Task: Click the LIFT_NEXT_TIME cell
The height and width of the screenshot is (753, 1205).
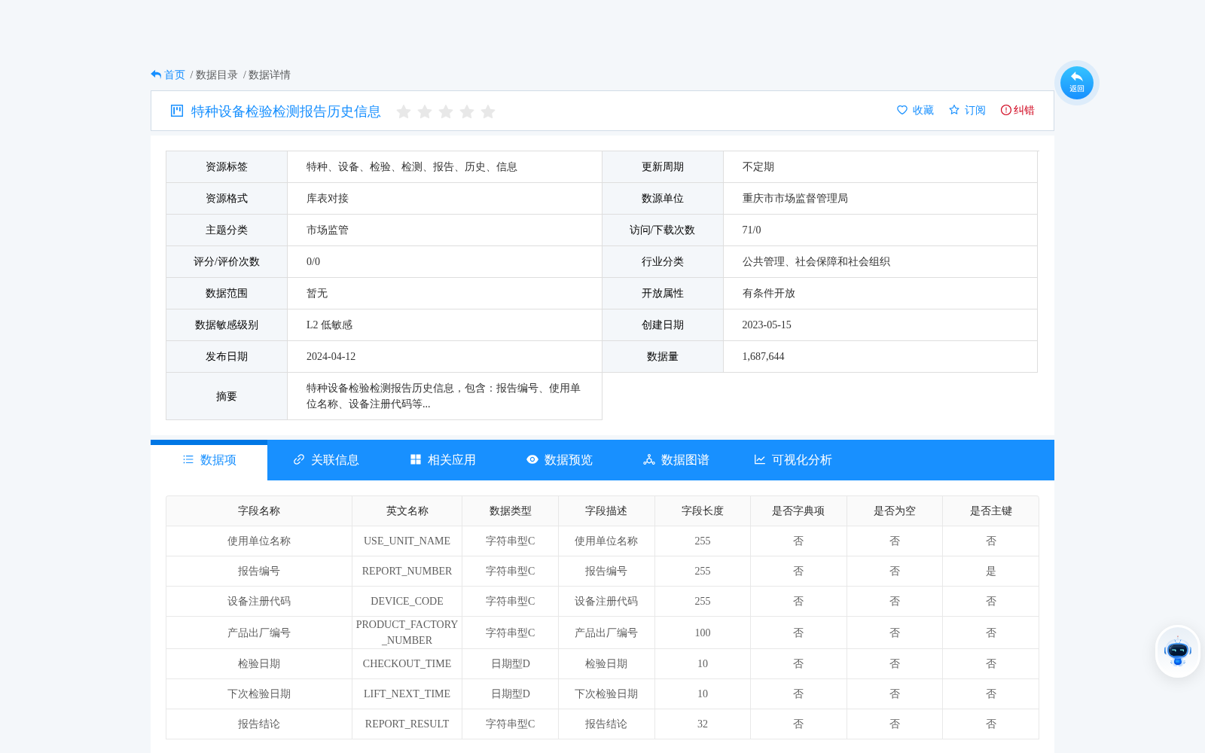Action: [407, 694]
